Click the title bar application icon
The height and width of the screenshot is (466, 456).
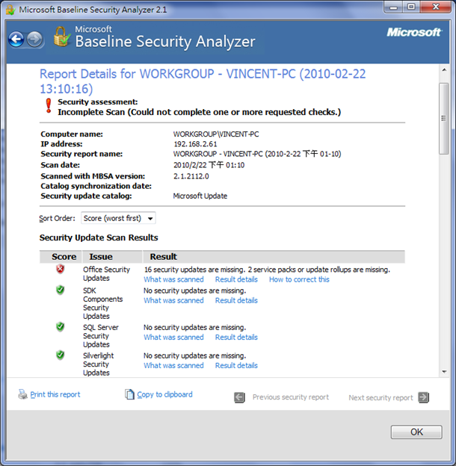(x=10, y=10)
